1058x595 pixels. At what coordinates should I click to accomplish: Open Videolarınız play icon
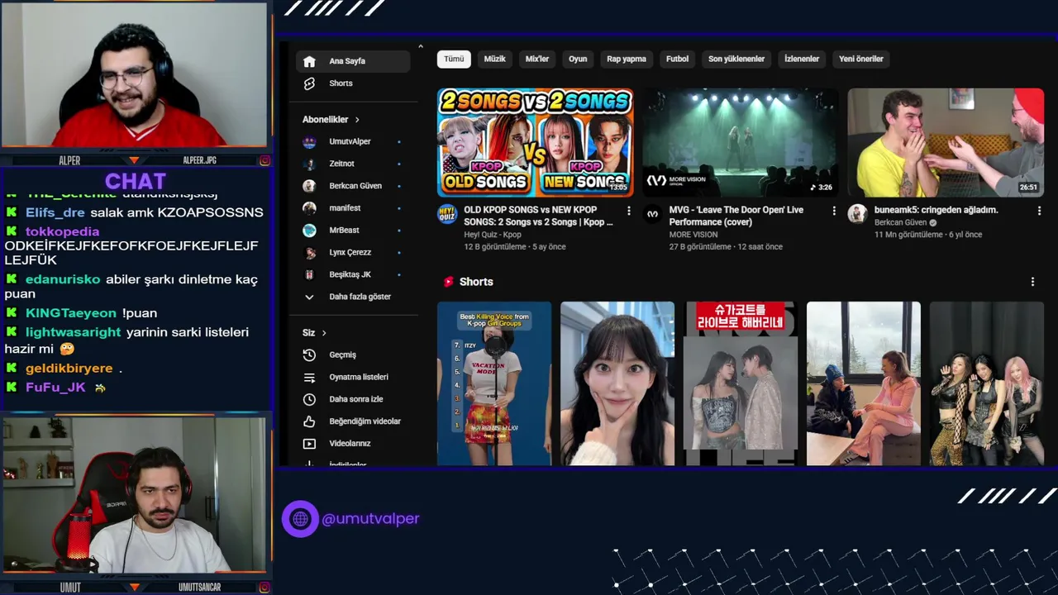click(x=309, y=444)
